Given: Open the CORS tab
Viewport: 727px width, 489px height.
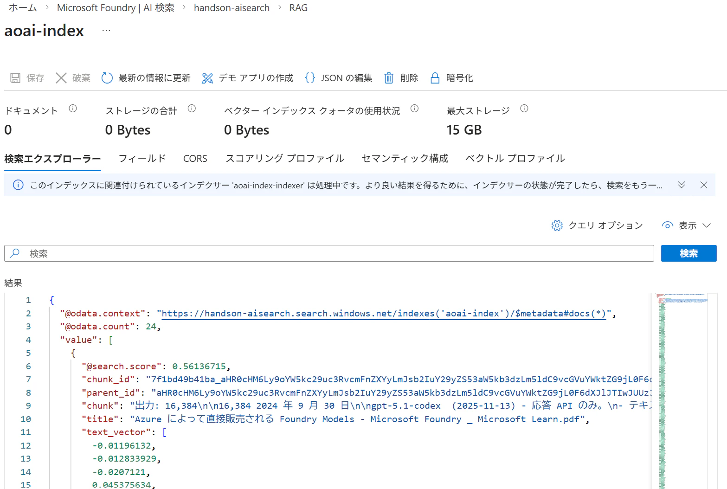Looking at the screenshot, I should pos(195,159).
